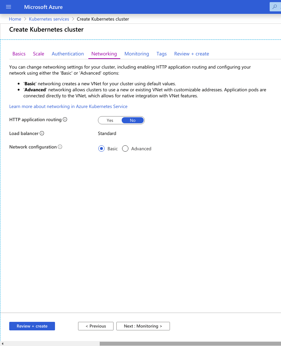Enable HTTP application routing with Yes

(110, 120)
